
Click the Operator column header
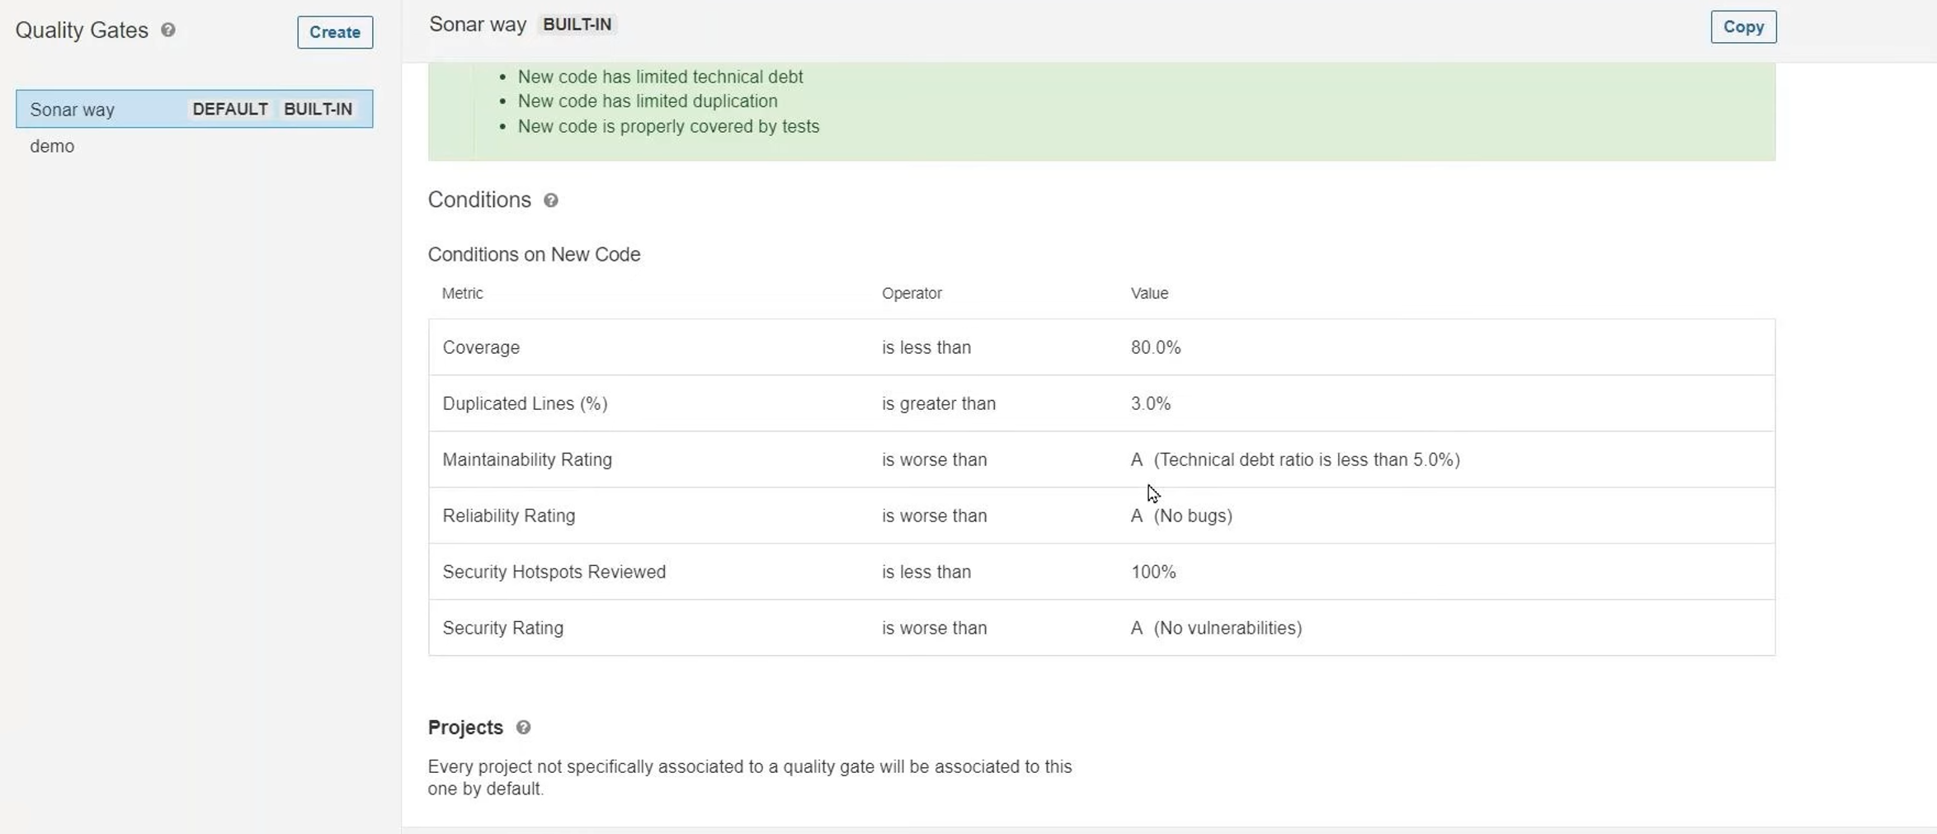[x=912, y=294]
